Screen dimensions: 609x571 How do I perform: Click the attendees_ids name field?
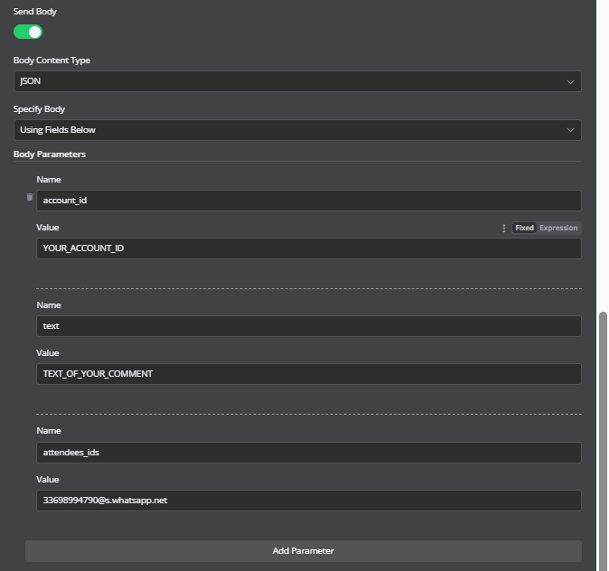[x=309, y=453]
